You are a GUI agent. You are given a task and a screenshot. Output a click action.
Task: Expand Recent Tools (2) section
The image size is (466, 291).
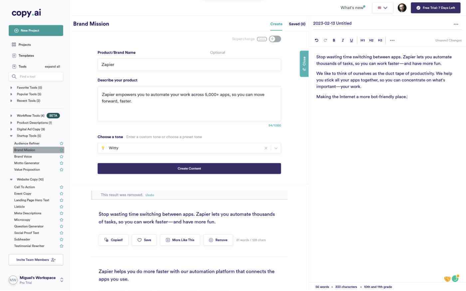pyautogui.click(x=11, y=101)
